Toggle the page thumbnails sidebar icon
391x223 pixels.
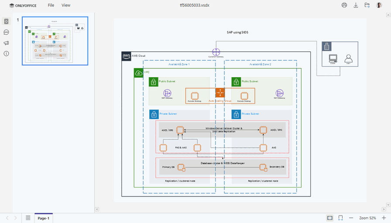coord(6,21)
